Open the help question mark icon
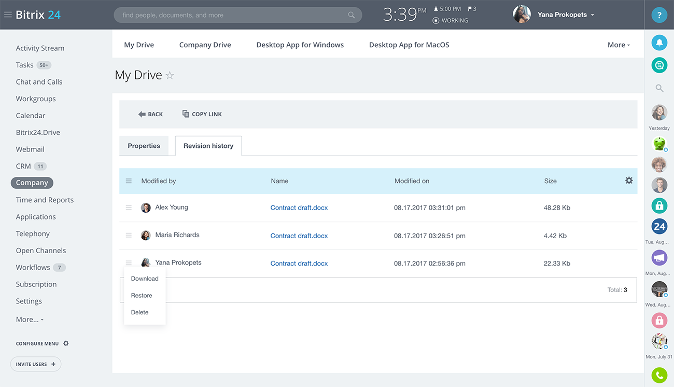Screen dimensions: 674x387 [x=659, y=15]
